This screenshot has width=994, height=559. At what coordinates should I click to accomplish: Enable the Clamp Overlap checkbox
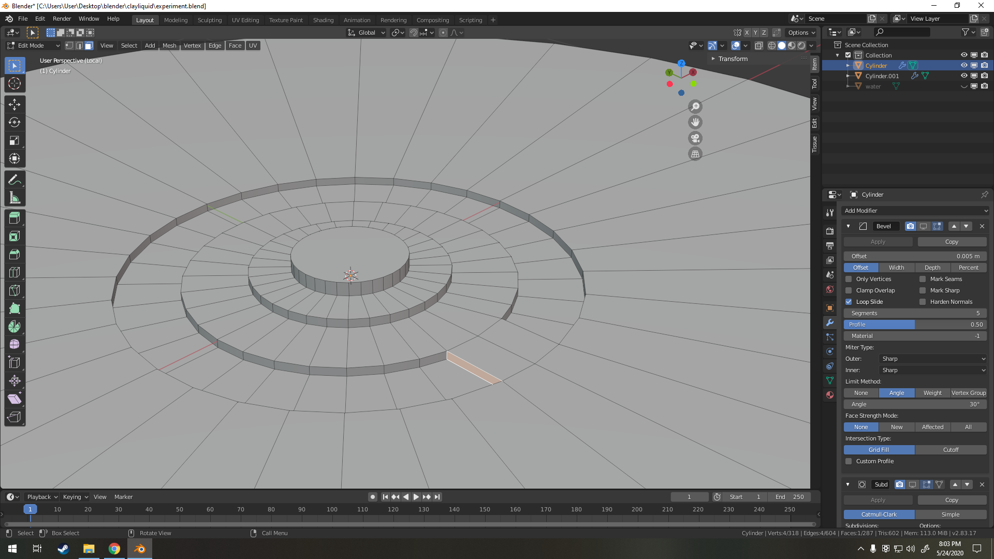(x=849, y=290)
